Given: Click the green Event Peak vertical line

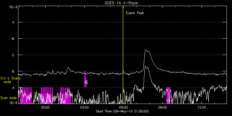Looking at the screenshot, I should pyautogui.click(x=123, y=55).
